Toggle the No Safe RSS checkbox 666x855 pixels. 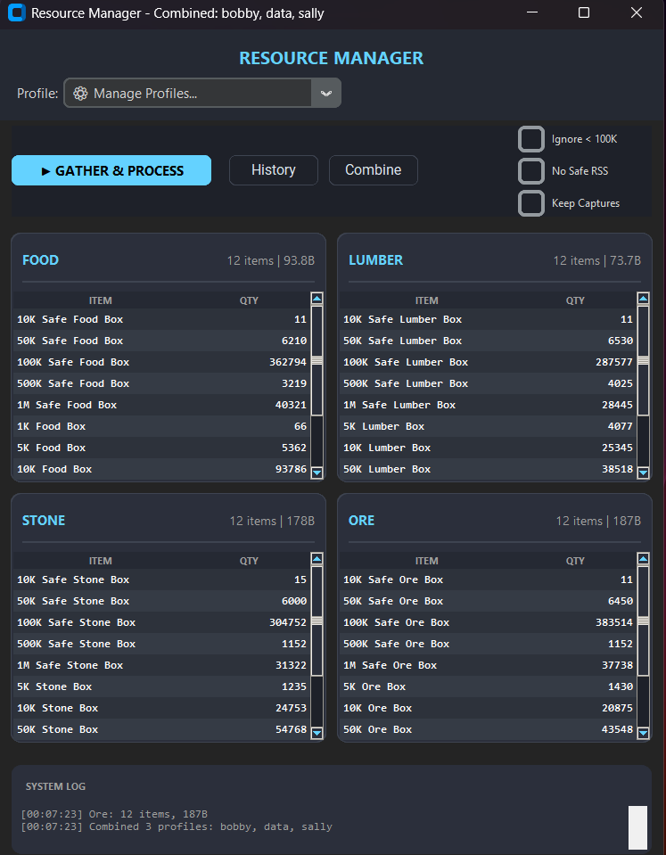click(x=531, y=171)
